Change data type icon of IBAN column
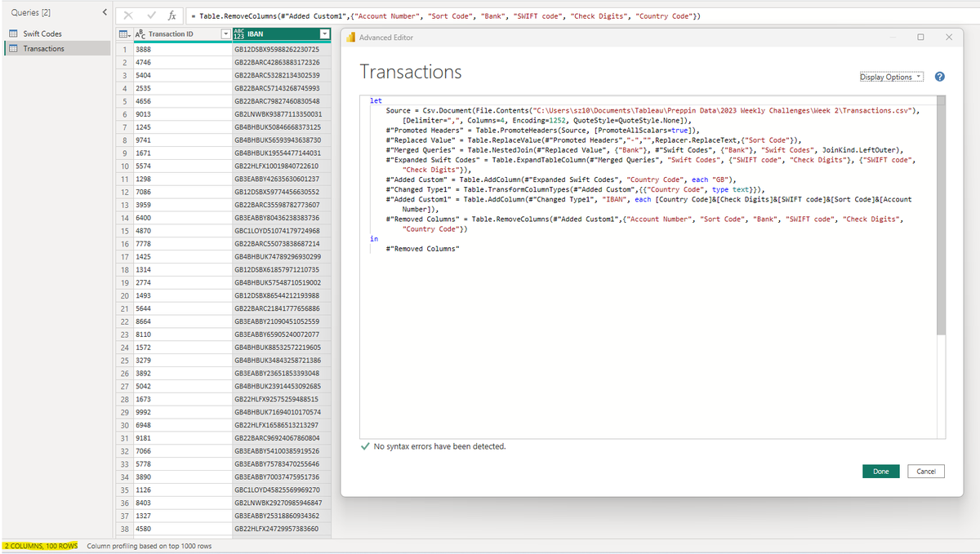This screenshot has width=980, height=554. [x=238, y=34]
